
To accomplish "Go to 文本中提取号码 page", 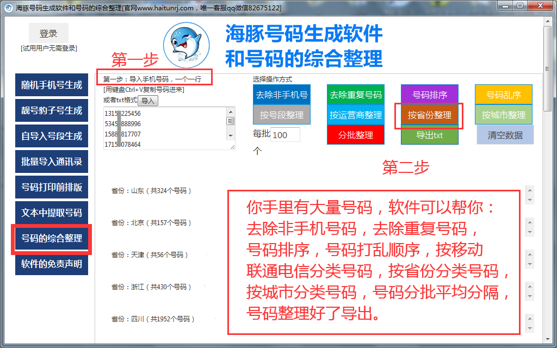I will click(x=52, y=213).
